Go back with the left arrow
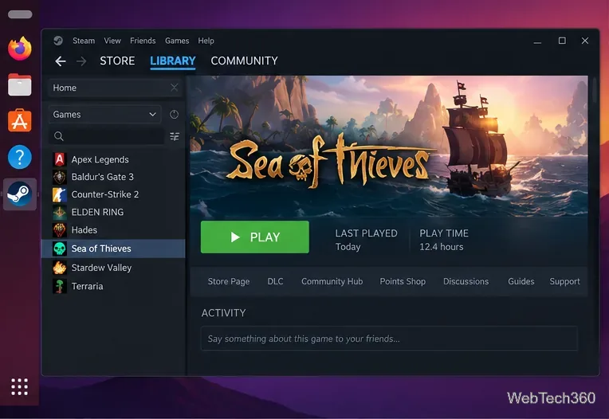Screen dimensions: 609x419 (x=61, y=61)
